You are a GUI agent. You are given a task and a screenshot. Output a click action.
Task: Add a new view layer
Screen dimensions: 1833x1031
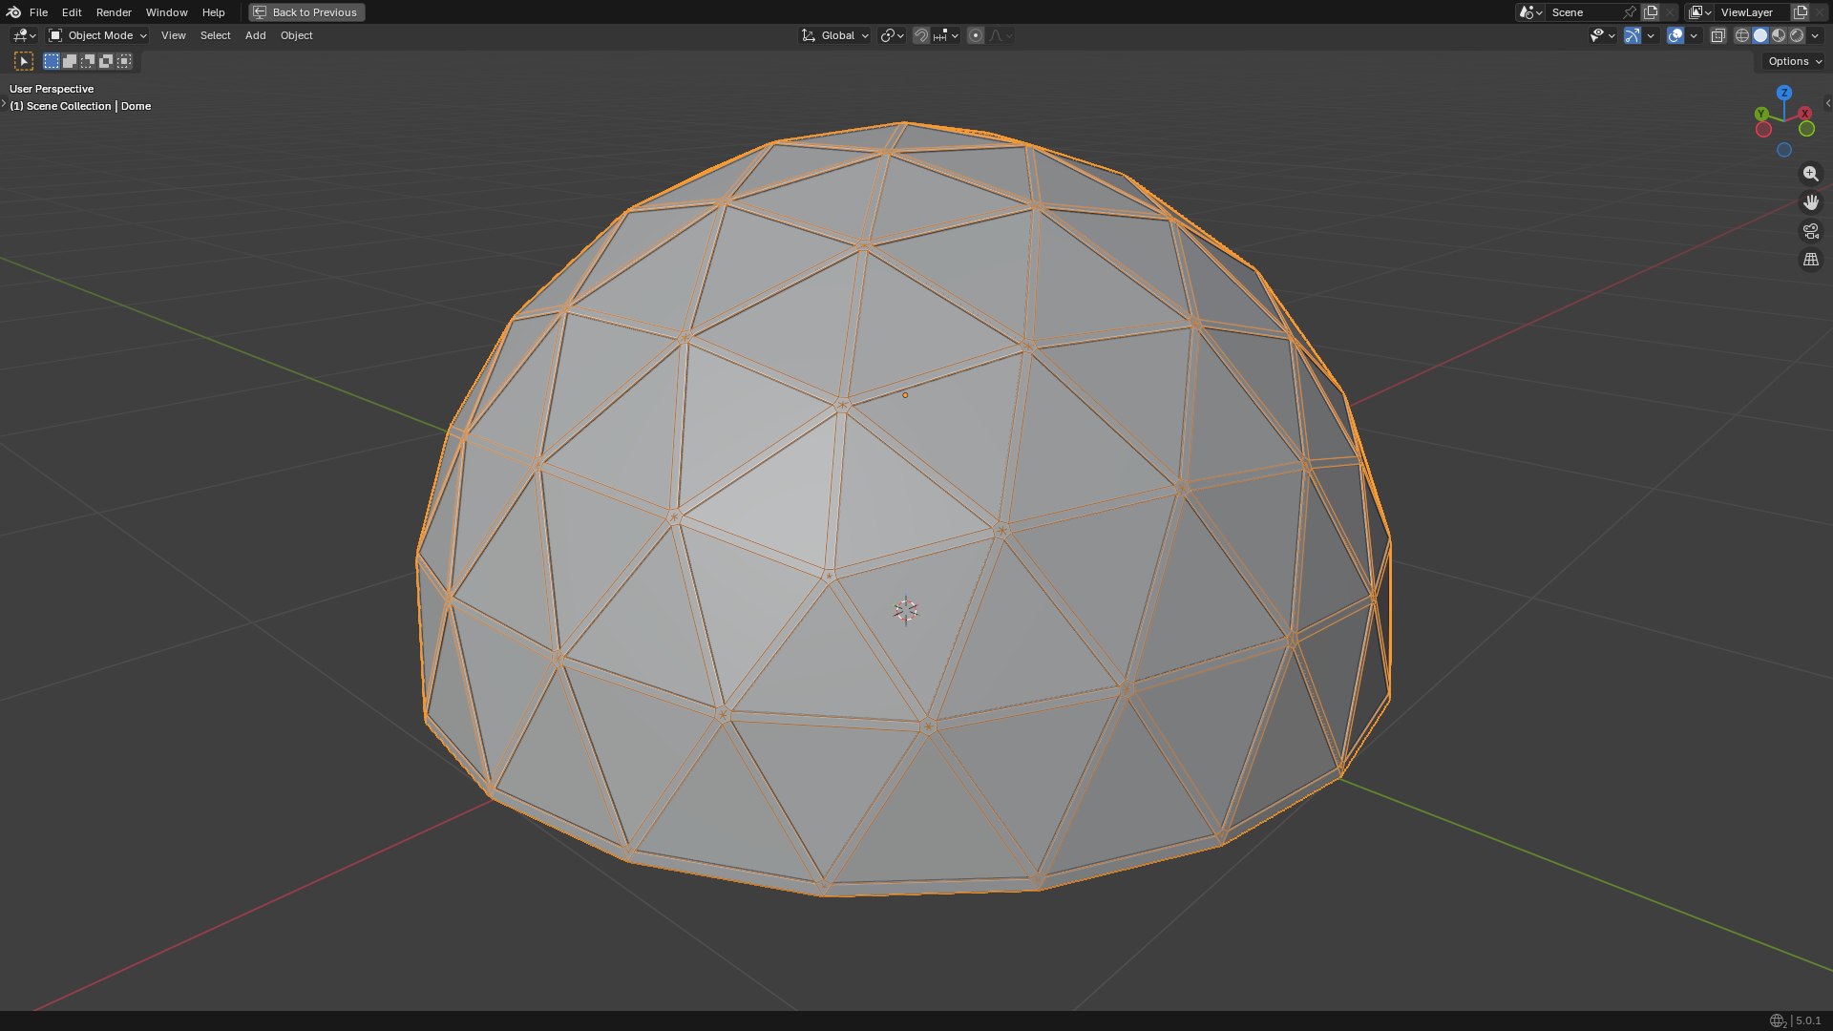pos(1801,12)
